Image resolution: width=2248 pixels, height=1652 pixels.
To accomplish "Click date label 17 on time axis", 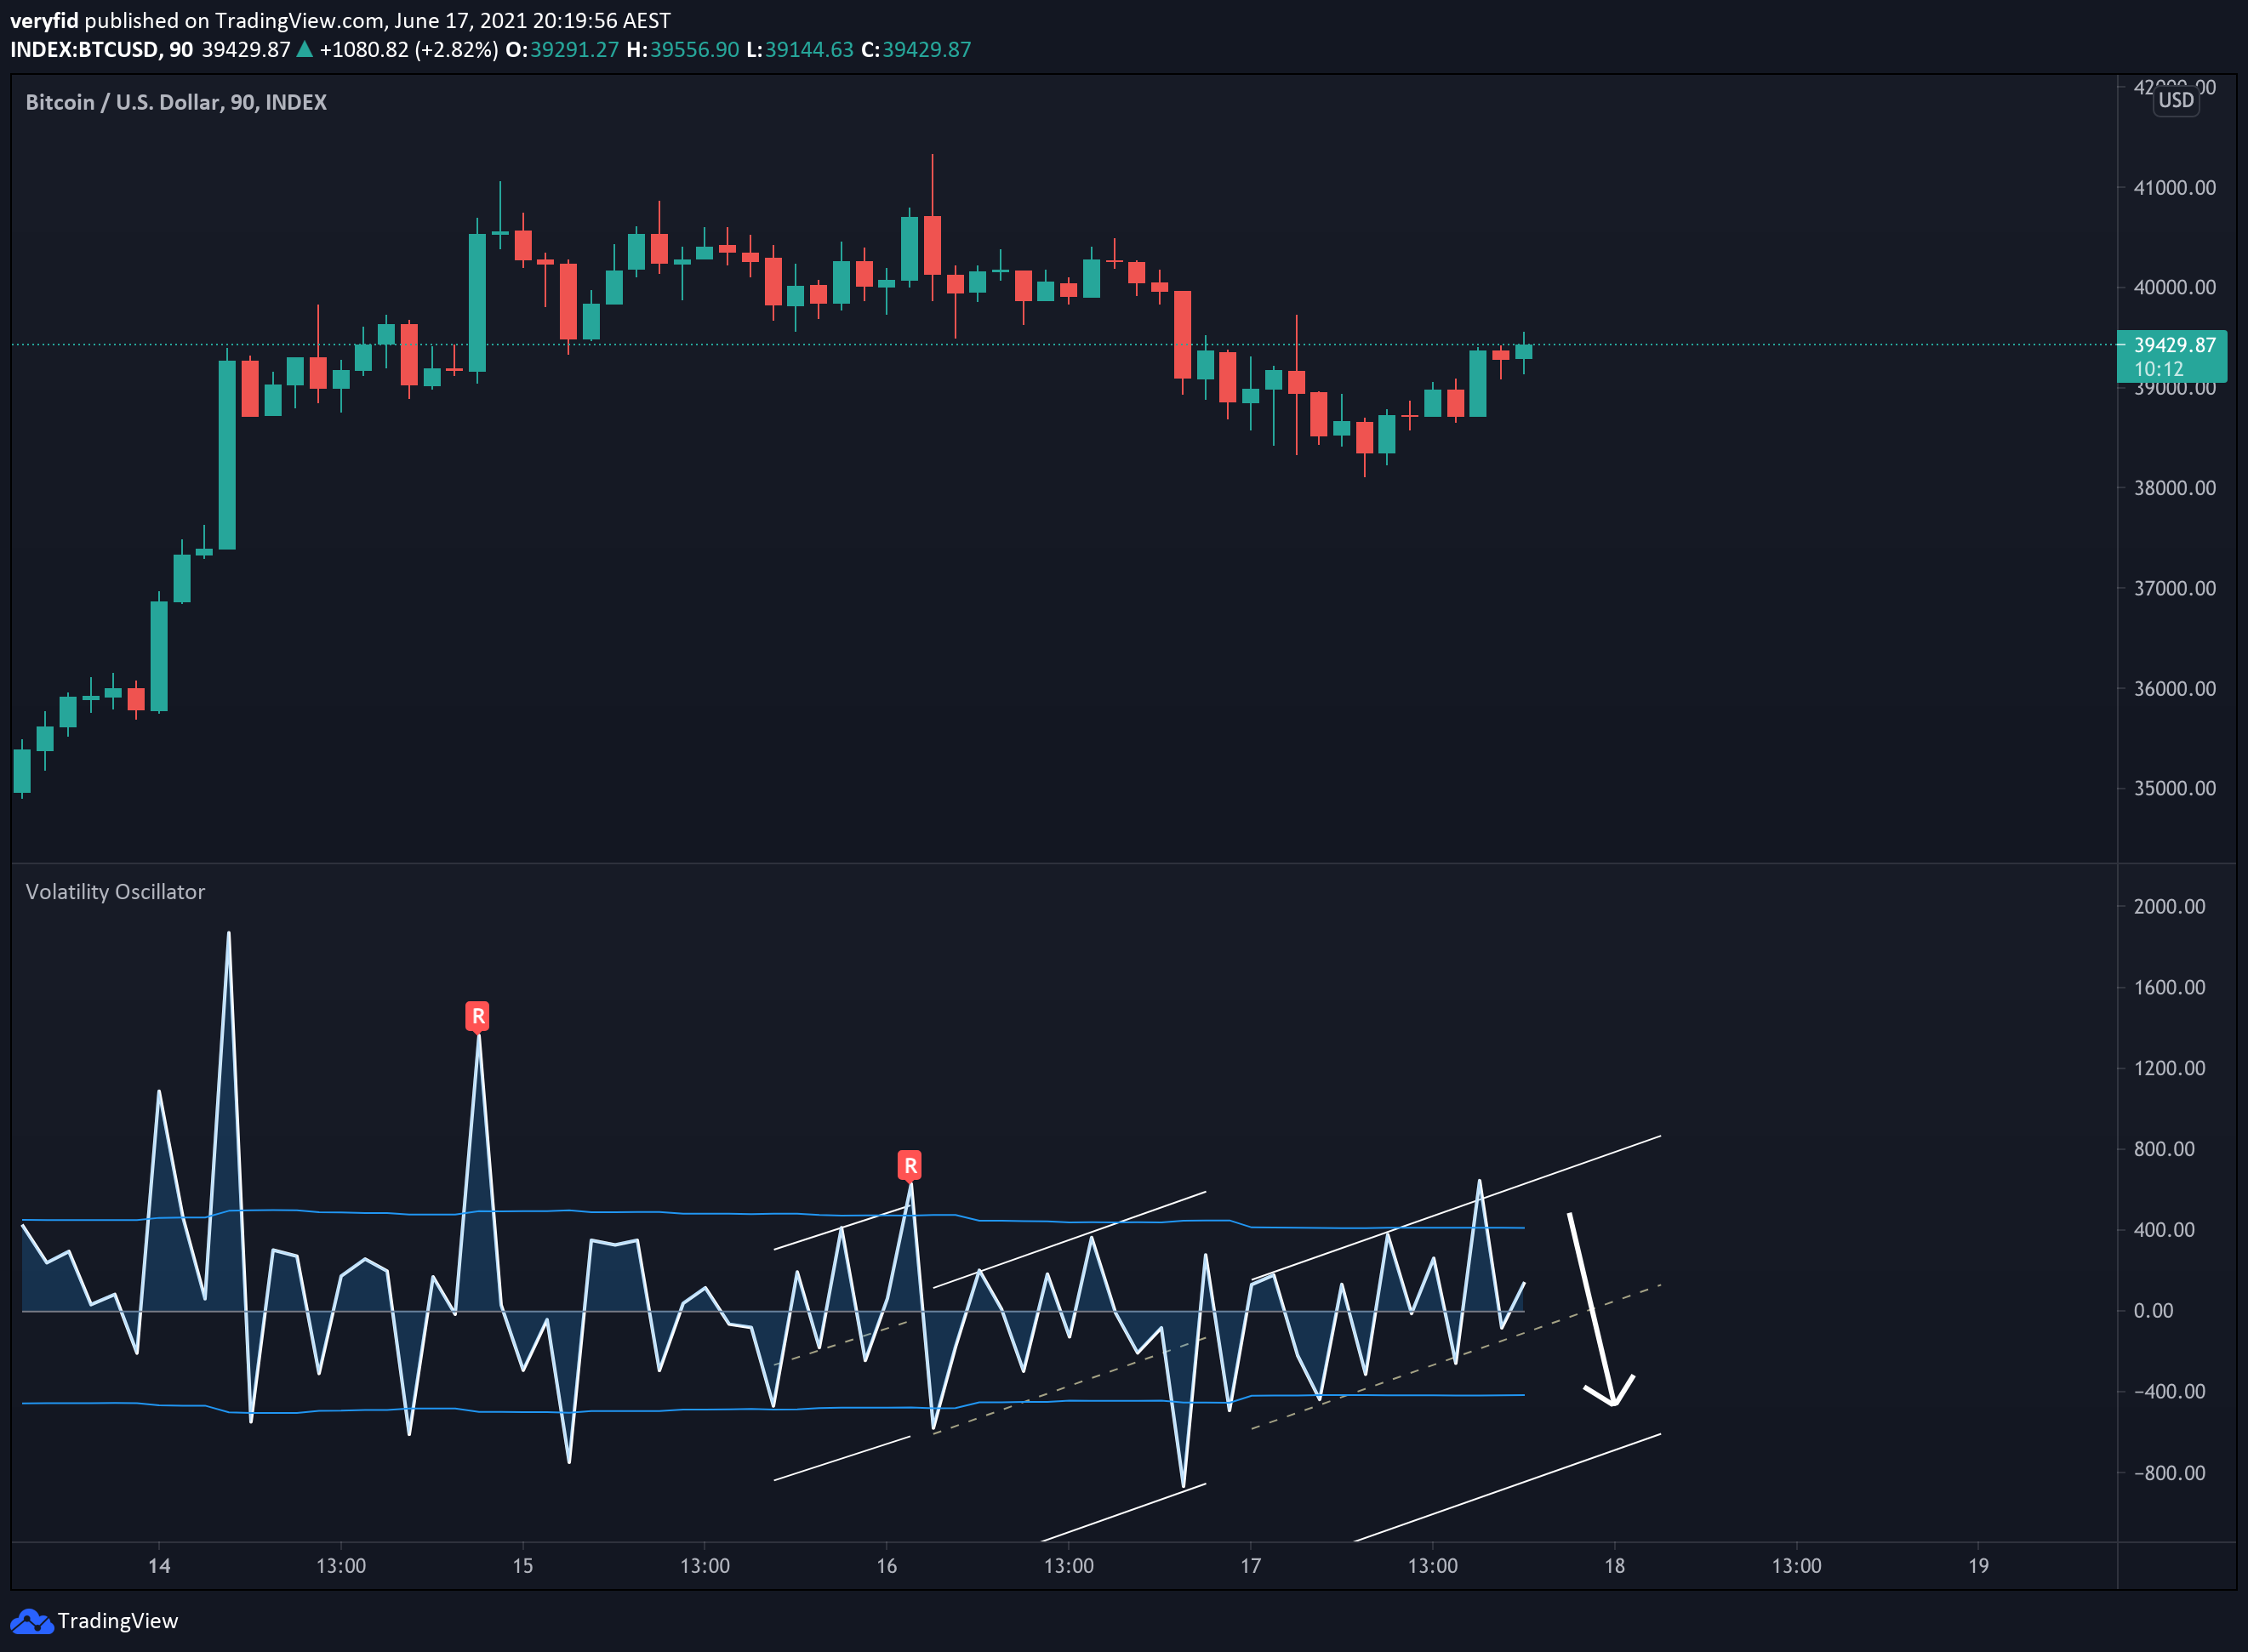I will pos(1251,1566).
